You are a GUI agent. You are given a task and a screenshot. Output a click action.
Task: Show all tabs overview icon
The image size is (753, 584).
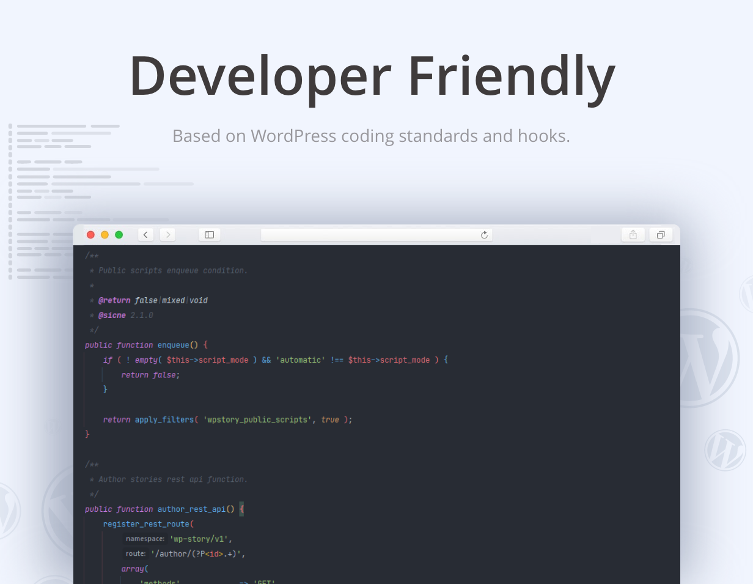pyautogui.click(x=661, y=235)
